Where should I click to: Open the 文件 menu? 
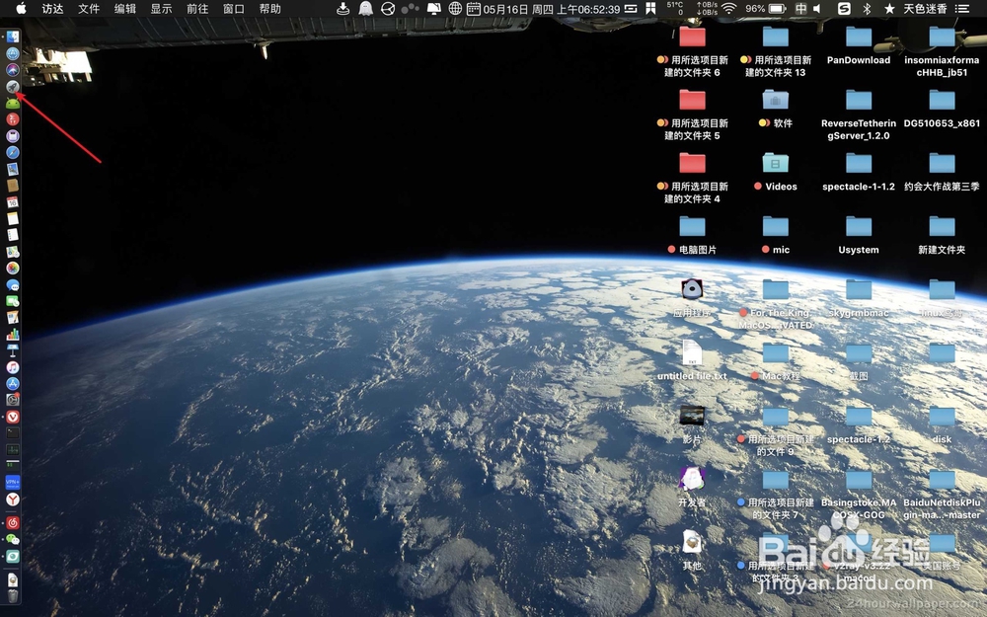[x=89, y=10]
